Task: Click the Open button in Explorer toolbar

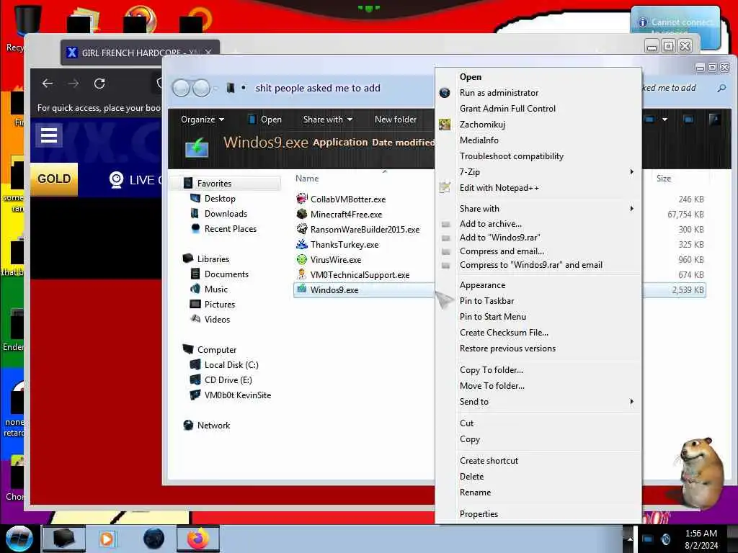Action: click(265, 120)
